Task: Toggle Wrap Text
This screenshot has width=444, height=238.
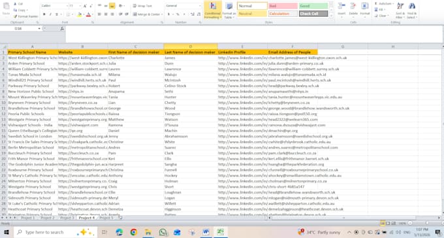Action: pos(142,6)
